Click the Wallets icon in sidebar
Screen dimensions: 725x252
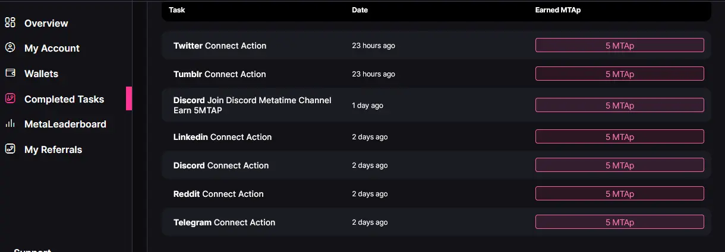[x=10, y=74]
